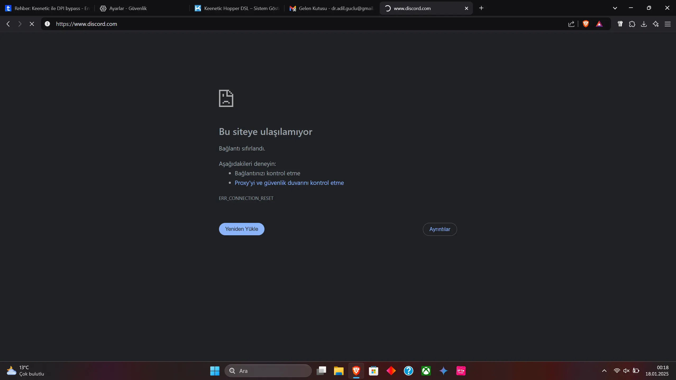The image size is (676, 380).
Task: Show hidden system tray icons chevron
Action: (604, 370)
